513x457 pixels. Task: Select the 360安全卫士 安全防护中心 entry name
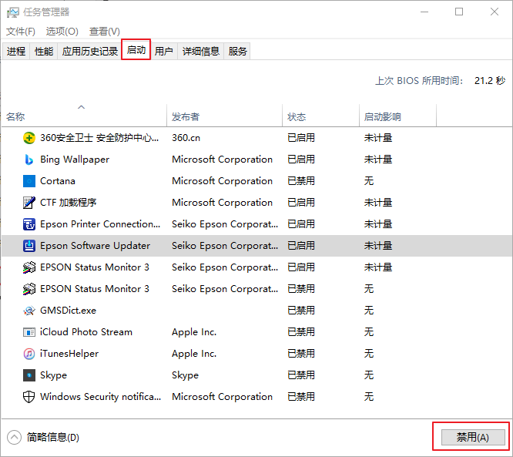[99, 138]
